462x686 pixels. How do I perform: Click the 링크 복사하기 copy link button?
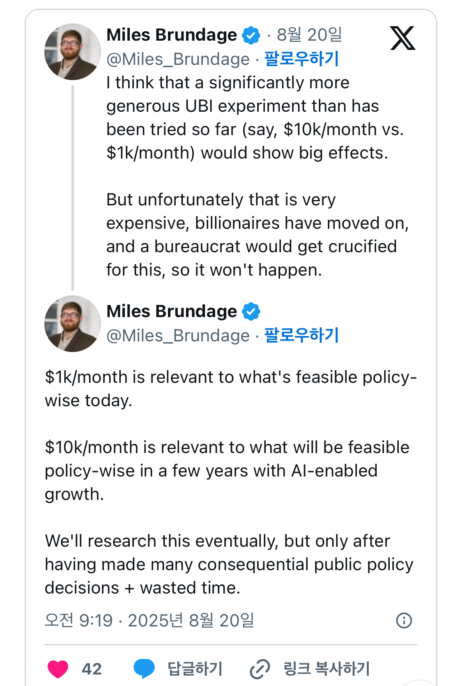point(326,668)
